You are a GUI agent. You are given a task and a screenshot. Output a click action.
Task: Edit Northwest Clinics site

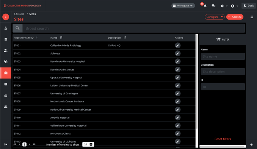point(177,133)
